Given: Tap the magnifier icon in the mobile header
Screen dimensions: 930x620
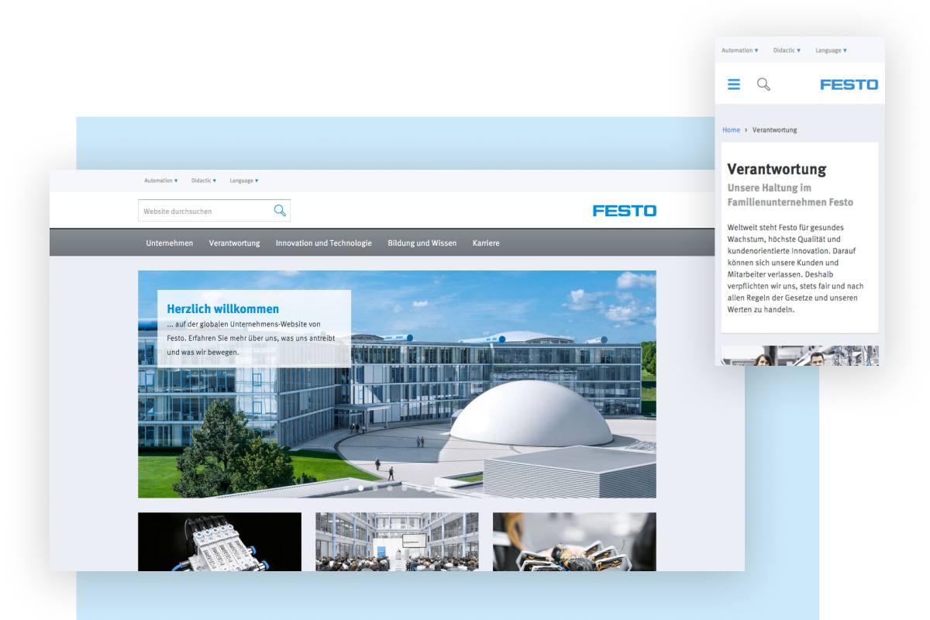Looking at the screenshot, I should click(763, 84).
